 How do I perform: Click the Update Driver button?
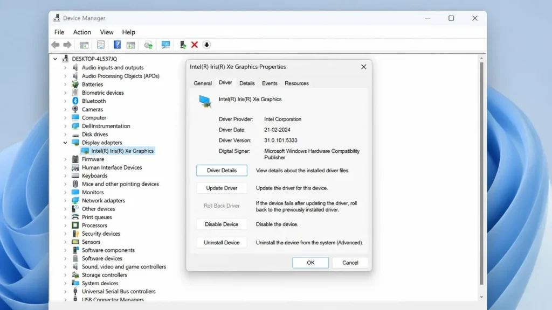(222, 188)
